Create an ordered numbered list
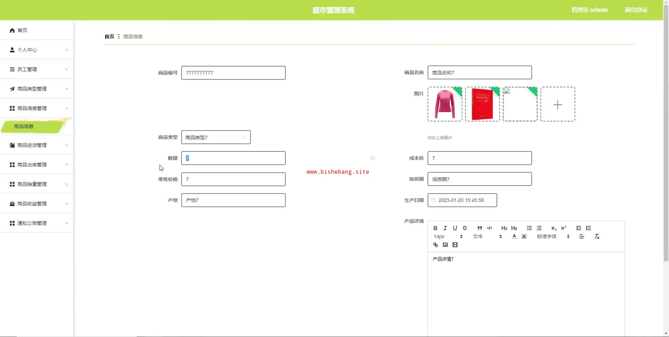This screenshot has height=337, width=669. [x=529, y=228]
